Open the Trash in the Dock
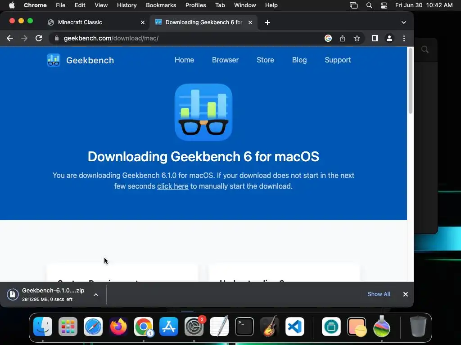Screen dimensions: 461x345 [x=418, y=327]
